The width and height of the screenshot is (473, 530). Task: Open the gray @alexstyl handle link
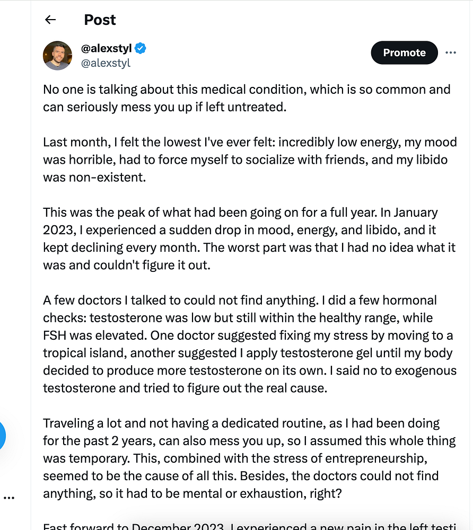point(106,63)
